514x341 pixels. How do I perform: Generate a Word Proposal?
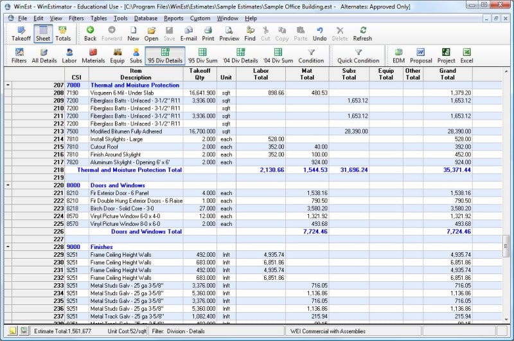click(421, 56)
